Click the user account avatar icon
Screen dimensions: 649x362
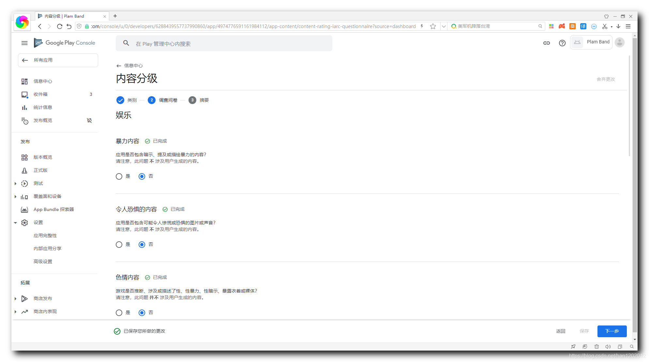pyautogui.click(x=619, y=42)
